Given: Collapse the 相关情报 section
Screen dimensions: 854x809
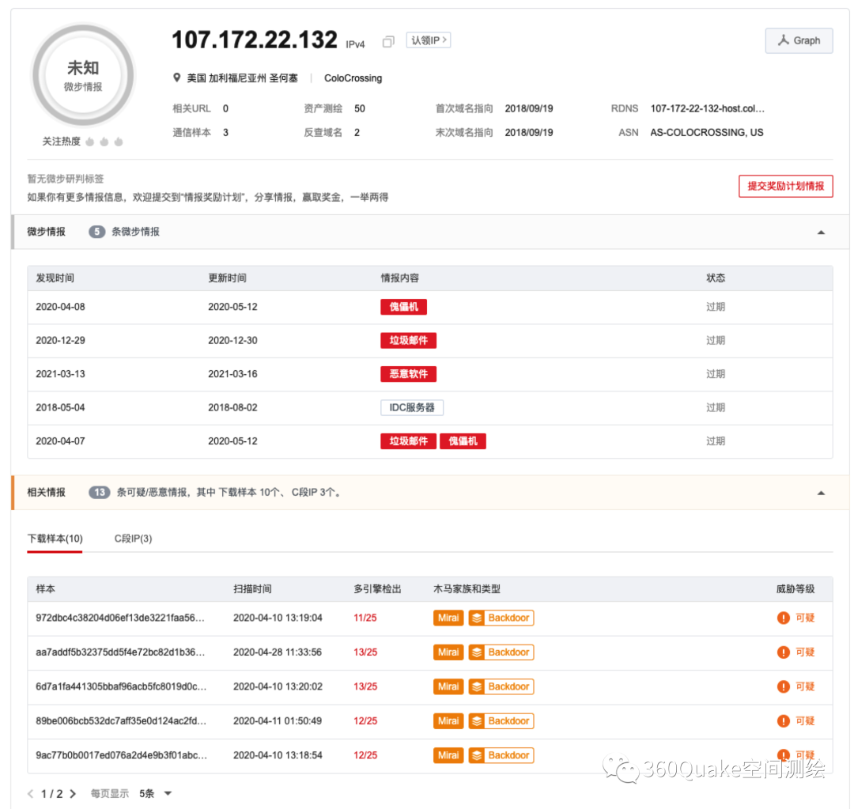Looking at the screenshot, I should point(821,493).
